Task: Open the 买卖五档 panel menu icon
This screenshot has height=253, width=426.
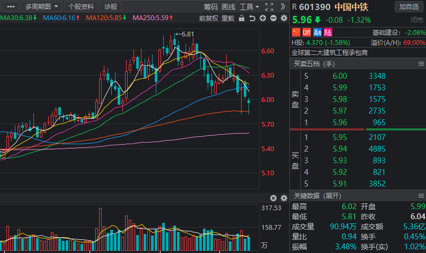Action: (421, 64)
